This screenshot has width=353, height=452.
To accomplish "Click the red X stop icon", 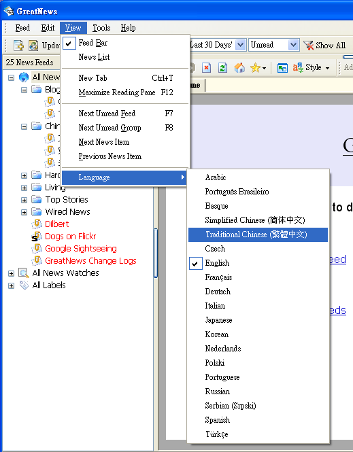I will click(x=206, y=68).
